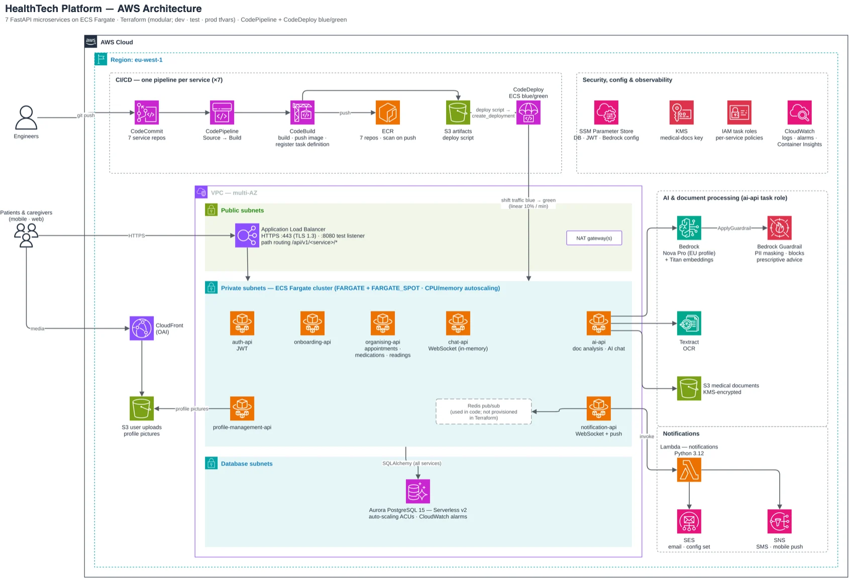The image size is (849, 578).
Task: Select the Lambda notifications icon
Action: point(689,470)
